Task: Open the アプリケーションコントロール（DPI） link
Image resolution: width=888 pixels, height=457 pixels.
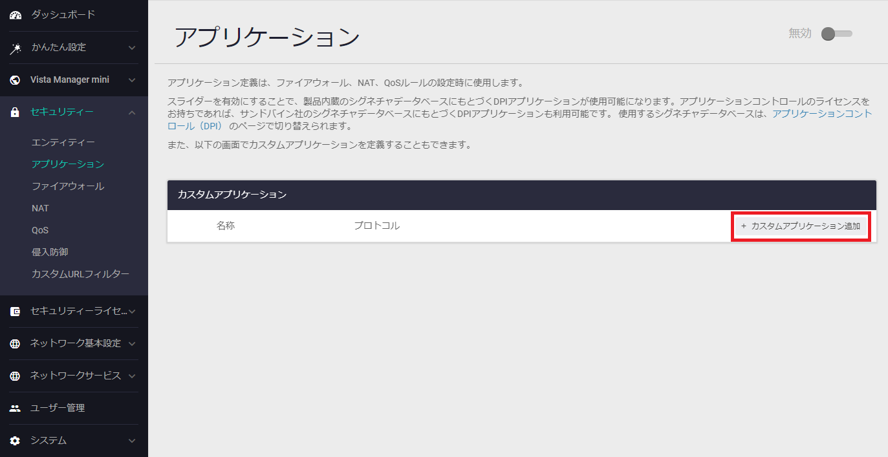Action: coord(822,114)
